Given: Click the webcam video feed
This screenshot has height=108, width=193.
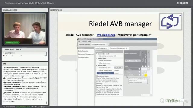Looking at the screenshot, I should click(x=25, y=29).
